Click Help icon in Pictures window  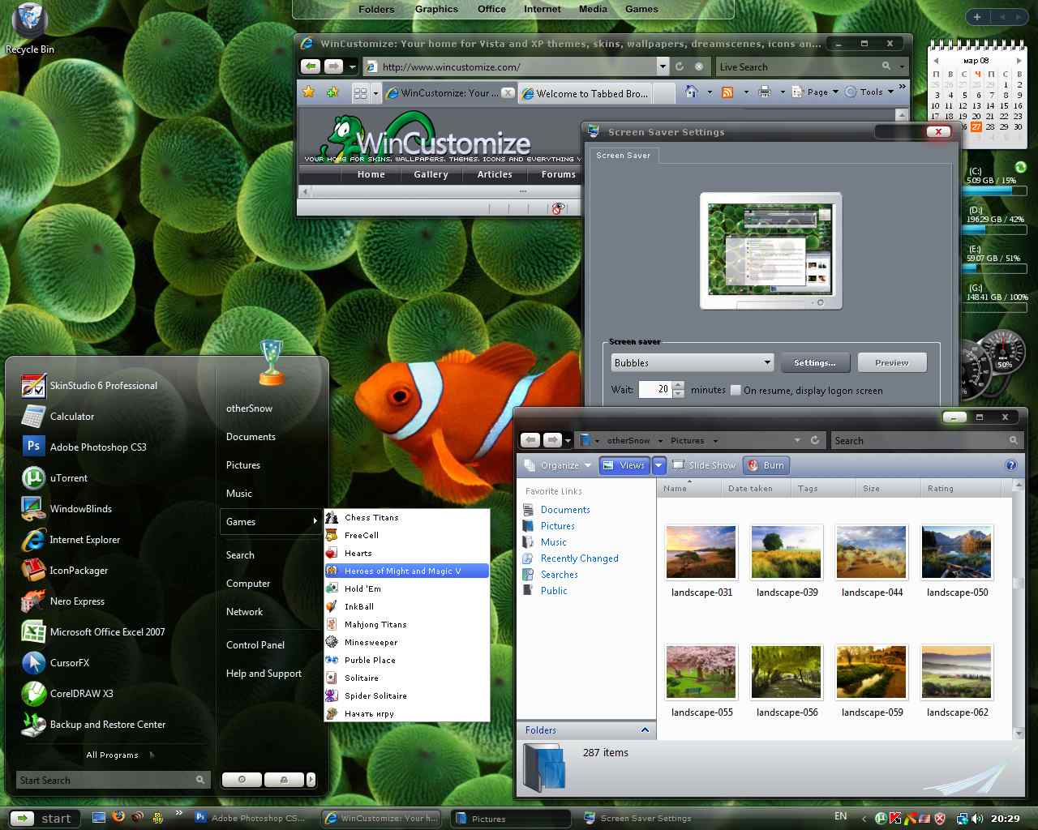[1010, 465]
